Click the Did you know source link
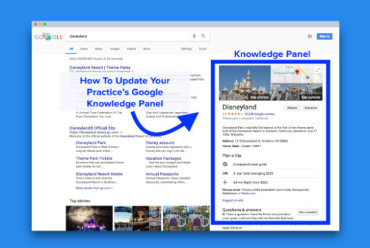The height and width of the screenshot is (248, 370). pos(247,194)
